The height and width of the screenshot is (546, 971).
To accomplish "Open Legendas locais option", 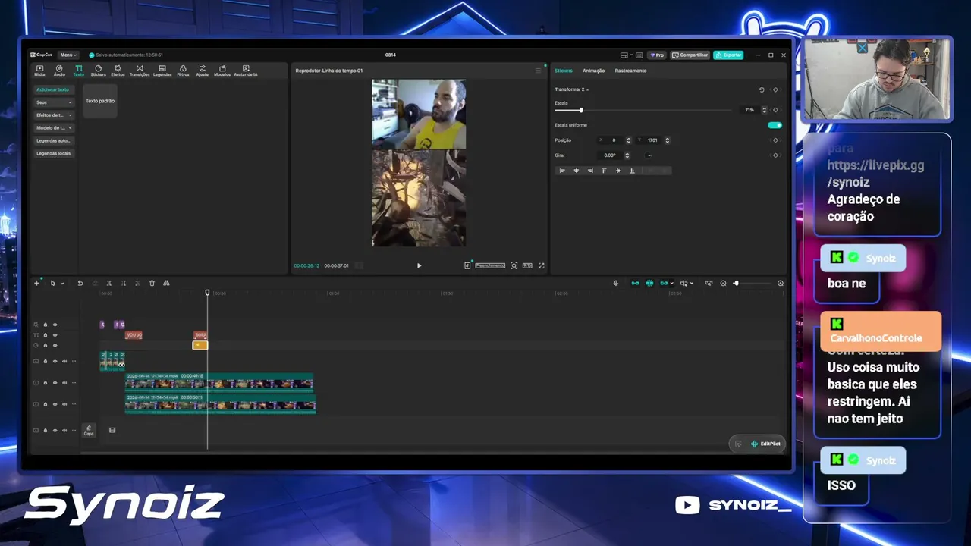I will pos(55,153).
